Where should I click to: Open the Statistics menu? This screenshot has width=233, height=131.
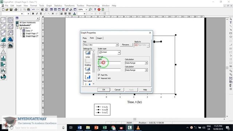58,6
